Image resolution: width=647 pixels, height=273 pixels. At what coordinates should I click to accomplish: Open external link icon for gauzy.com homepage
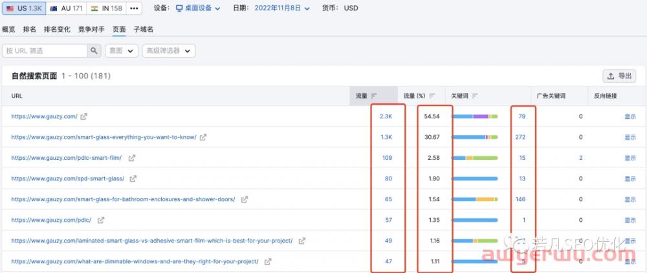tap(83, 116)
